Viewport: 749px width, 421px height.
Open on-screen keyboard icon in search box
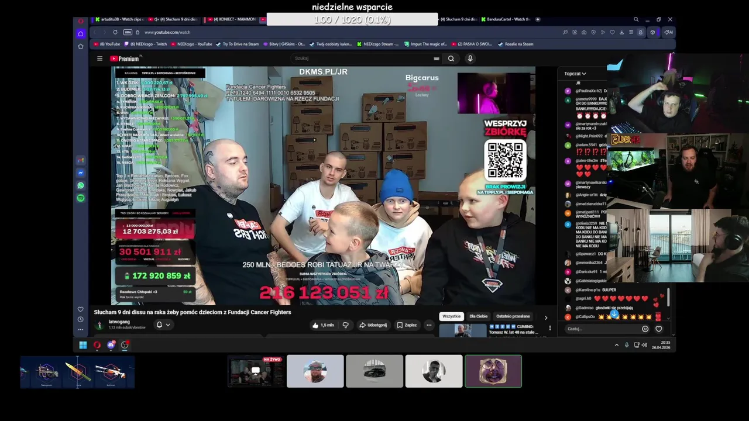[x=437, y=58]
